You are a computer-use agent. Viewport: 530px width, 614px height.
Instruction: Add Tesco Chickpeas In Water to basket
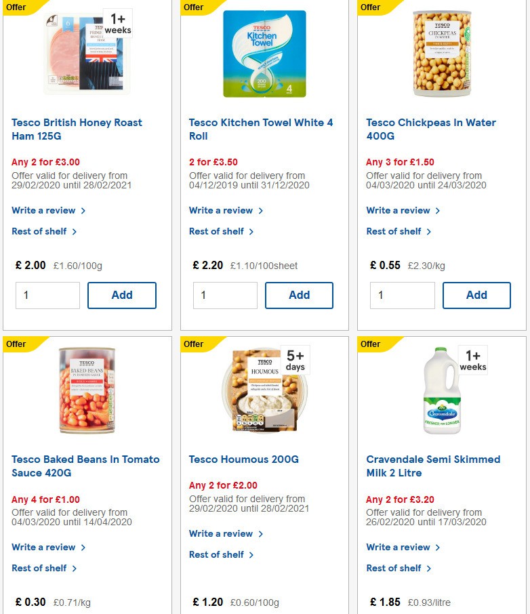(x=476, y=295)
